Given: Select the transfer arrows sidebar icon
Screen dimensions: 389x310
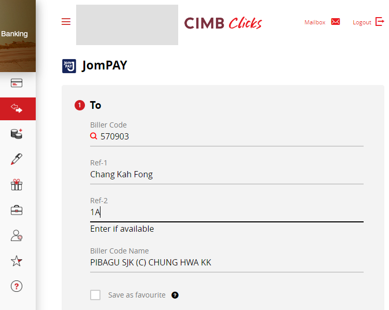Looking at the screenshot, I should click(x=17, y=109).
